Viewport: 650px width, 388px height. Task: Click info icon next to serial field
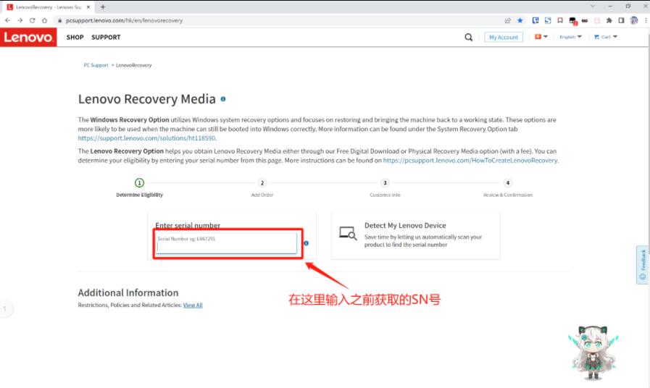pos(307,243)
